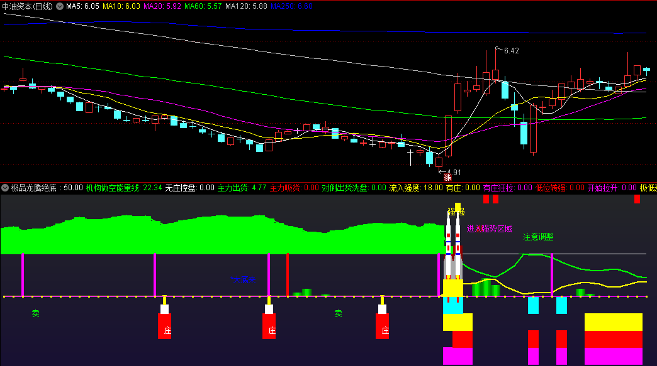Expand the 极品龙腾绝底 indicator dropdown

pyautogui.click(x=5, y=188)
